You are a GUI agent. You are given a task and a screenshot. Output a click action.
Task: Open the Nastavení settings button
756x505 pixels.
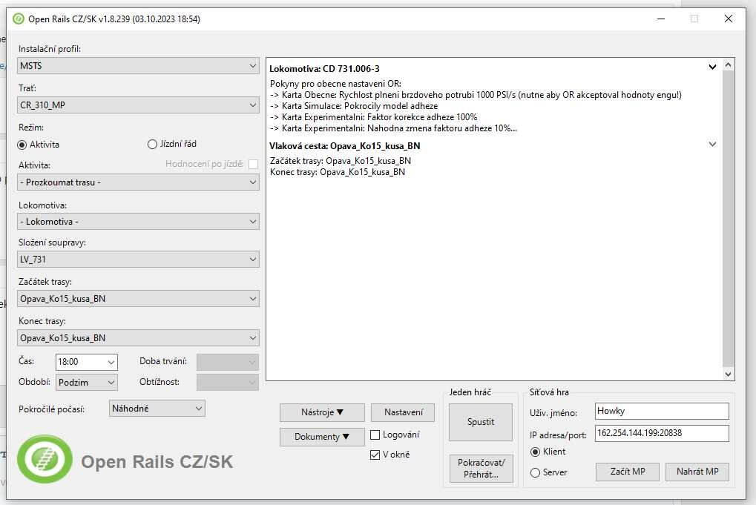[403, 412]
